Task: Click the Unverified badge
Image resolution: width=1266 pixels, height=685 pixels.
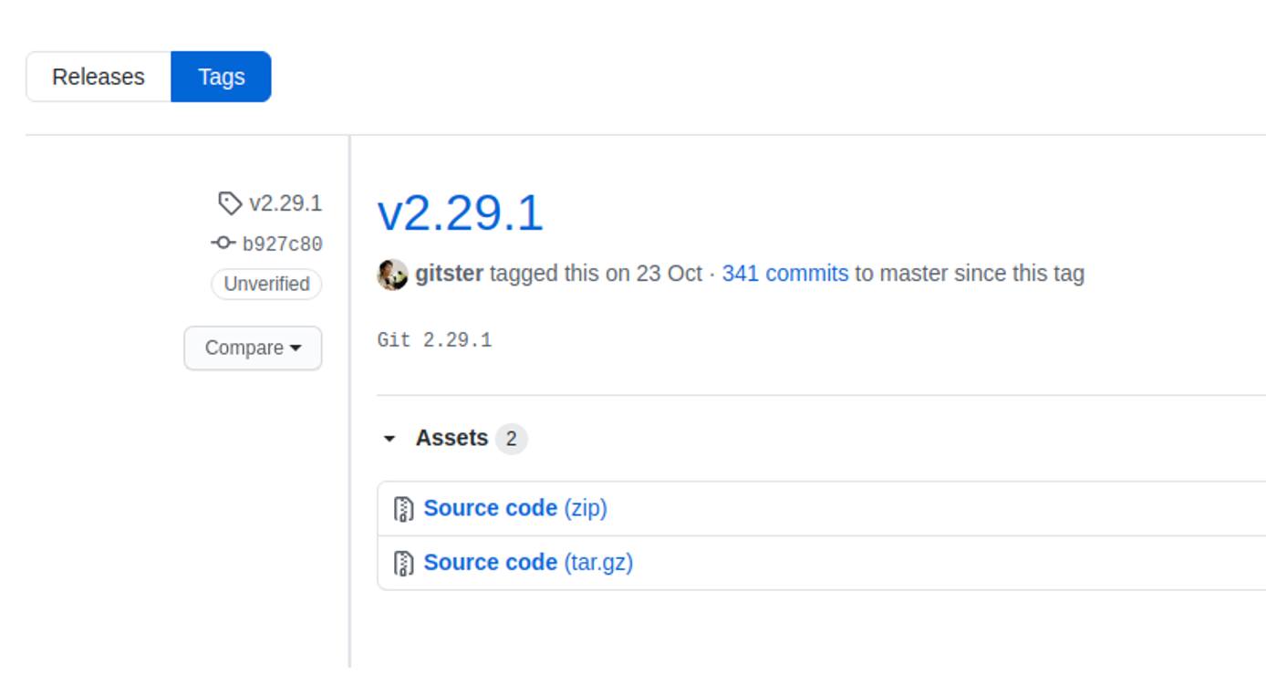Action: [x=265, y=284]
